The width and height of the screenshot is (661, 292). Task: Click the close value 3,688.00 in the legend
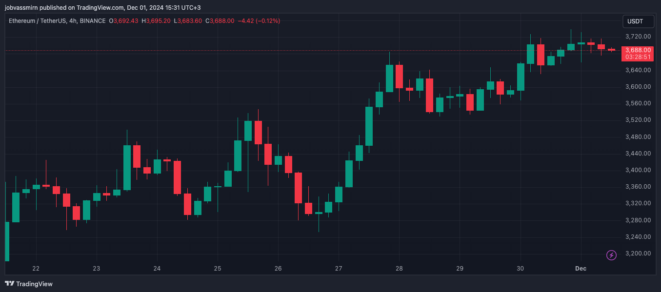pos(222,21)
